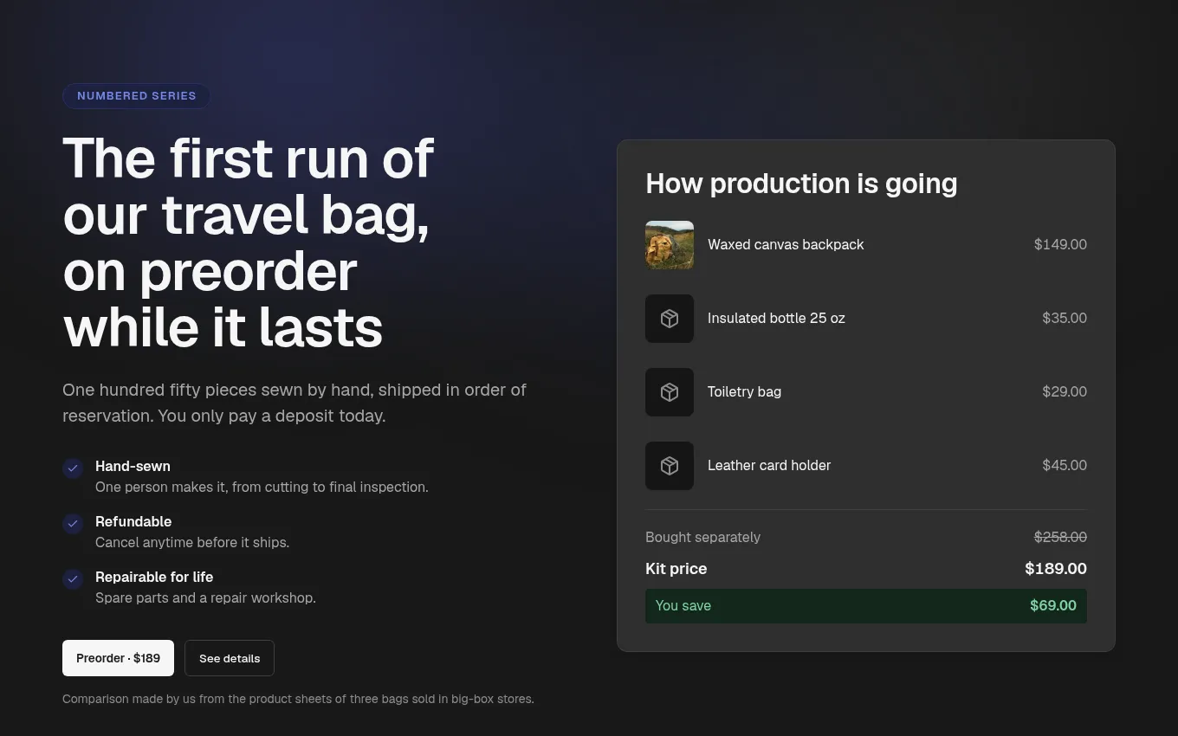Click the Refundable checkmark icon
1178x736 pixels.
(x=73, y=524)
